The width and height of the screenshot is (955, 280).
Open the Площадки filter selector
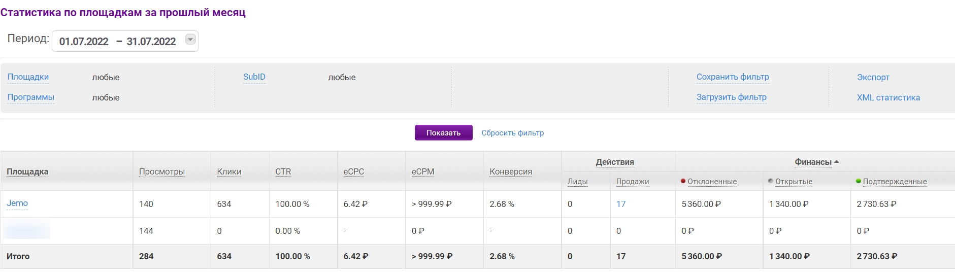click(28, 77)
